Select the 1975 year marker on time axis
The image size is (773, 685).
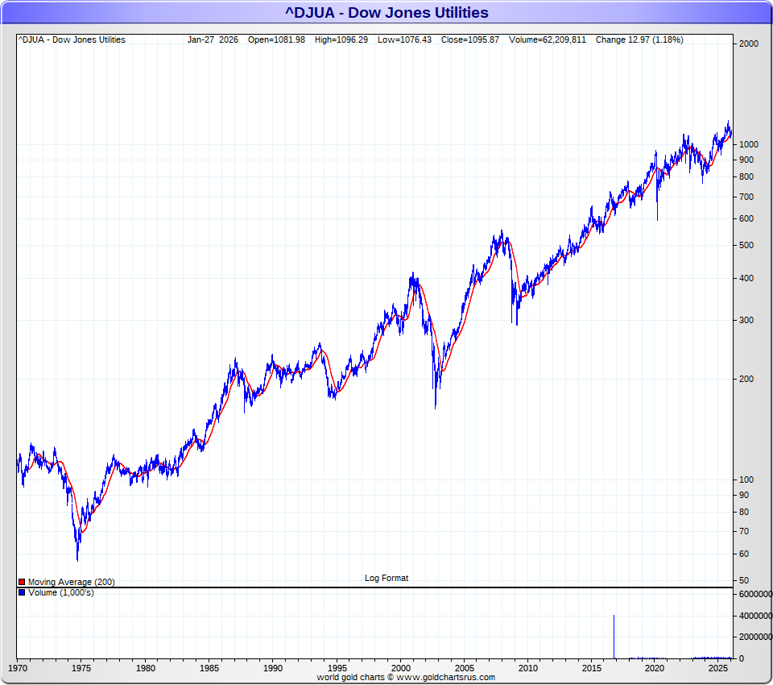point(81,668)
